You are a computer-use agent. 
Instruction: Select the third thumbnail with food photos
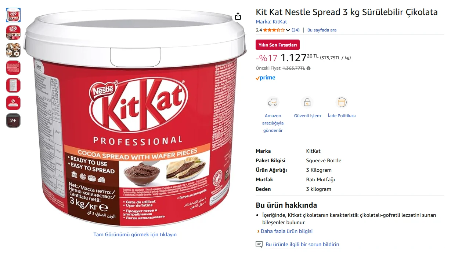[x=13, y=50]
